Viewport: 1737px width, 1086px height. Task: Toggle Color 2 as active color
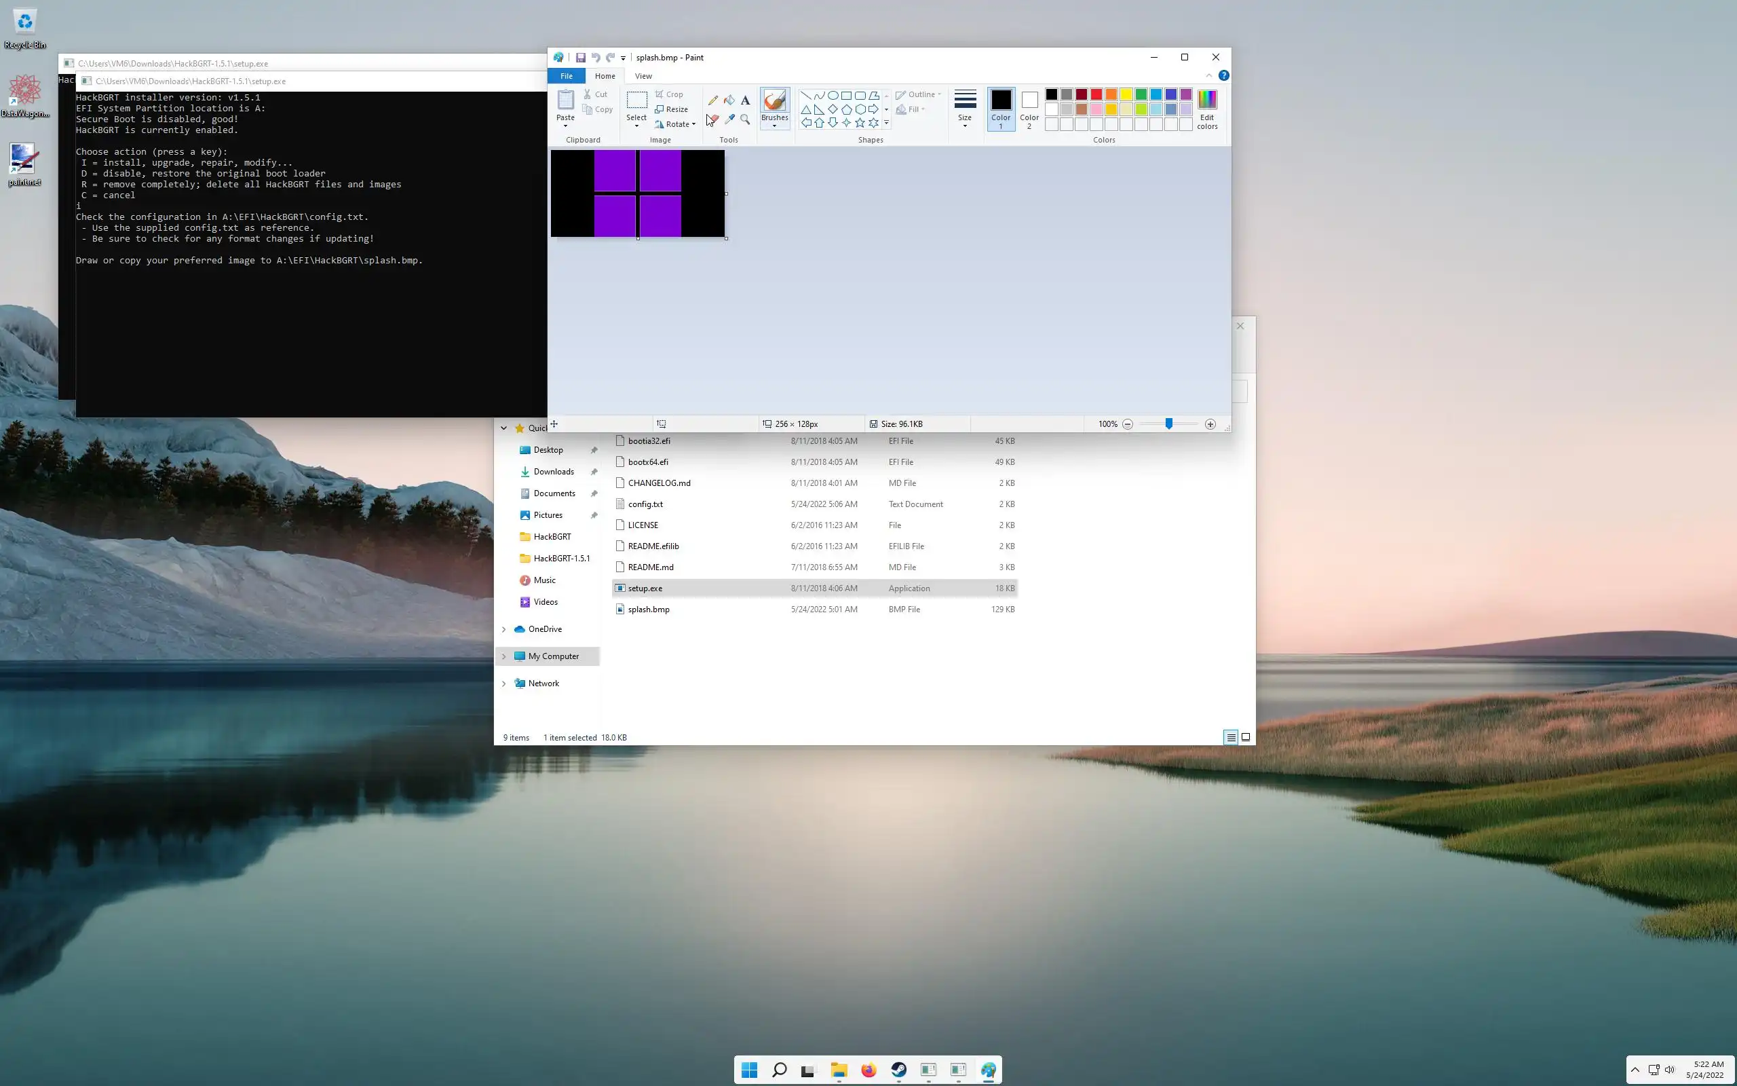coord(1029,108)
